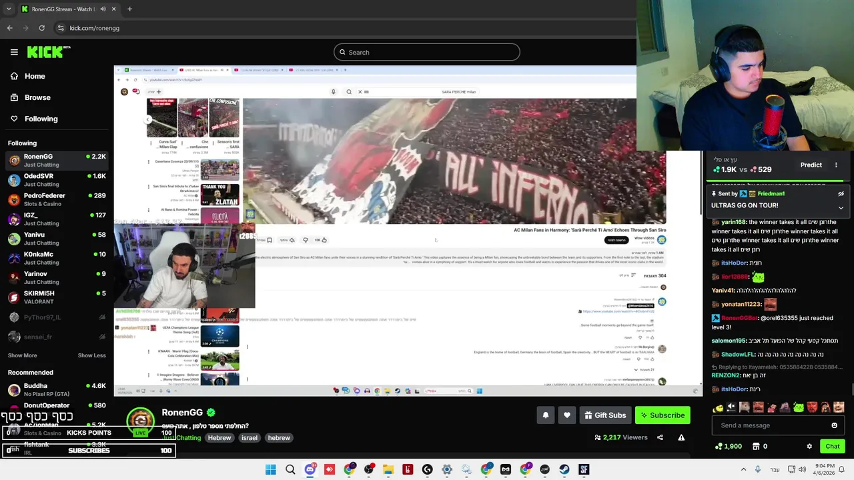The width and height of the screenshot is (854, 480).
Task: Open the browser tab search dropdown
Action: (x=8, y=9)
